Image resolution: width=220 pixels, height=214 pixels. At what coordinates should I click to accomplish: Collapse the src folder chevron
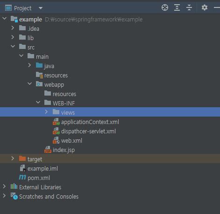tap(13, 46)
